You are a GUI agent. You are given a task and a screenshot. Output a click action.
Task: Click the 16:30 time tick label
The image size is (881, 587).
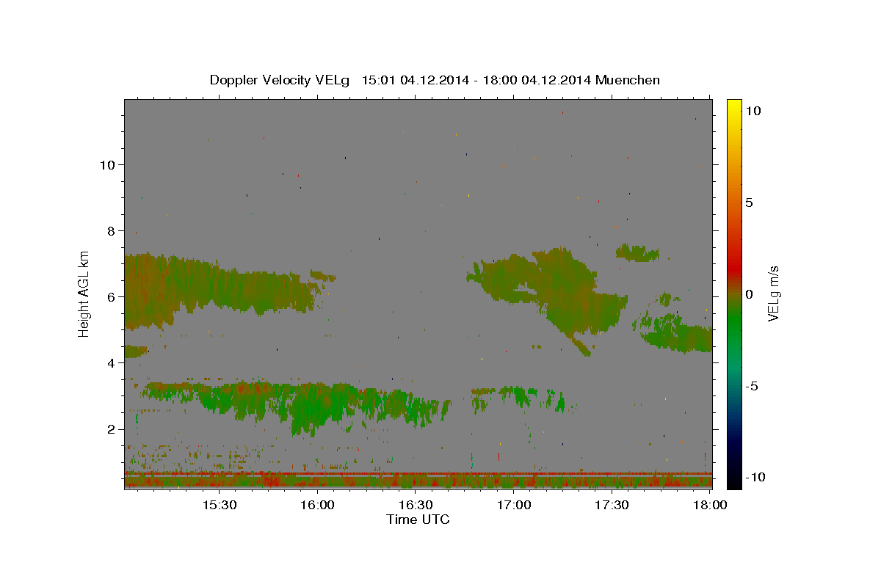pyautogui.click(x=416, y=505)
